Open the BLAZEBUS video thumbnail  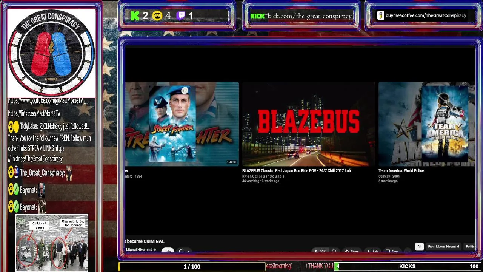308,124
